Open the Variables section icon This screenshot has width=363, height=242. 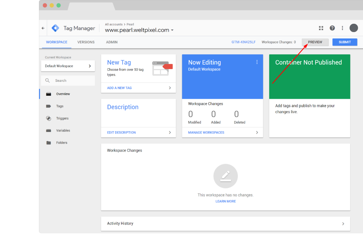[x=48, y=130]
